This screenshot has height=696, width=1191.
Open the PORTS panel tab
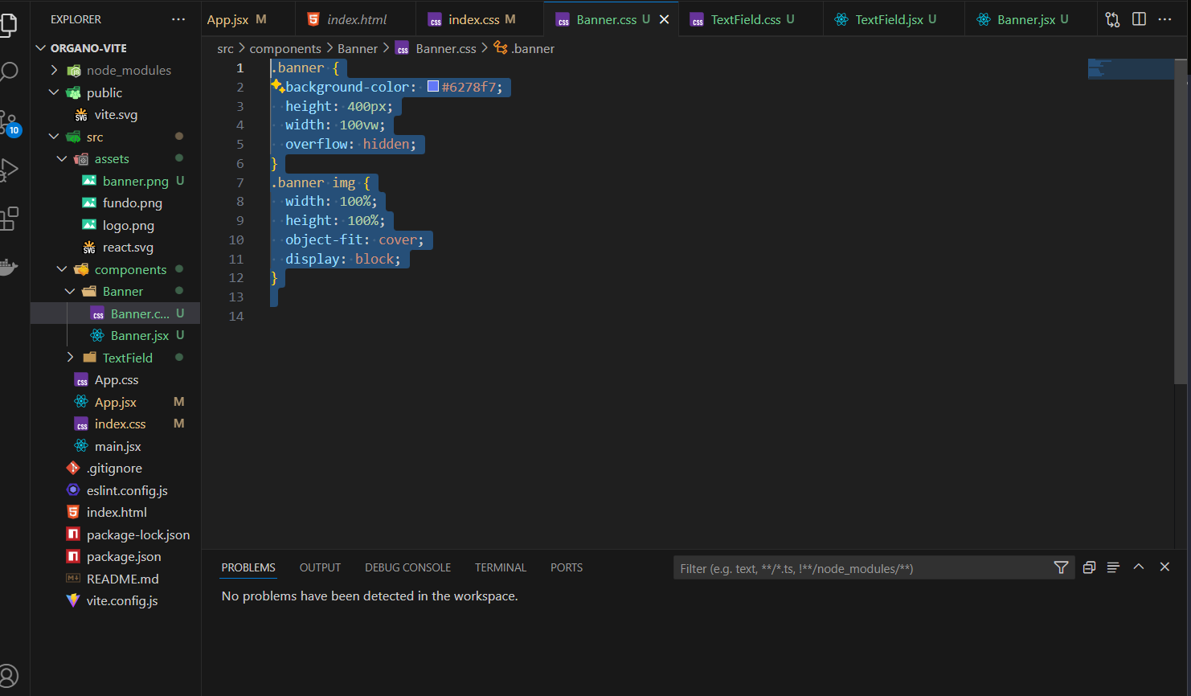567,567
